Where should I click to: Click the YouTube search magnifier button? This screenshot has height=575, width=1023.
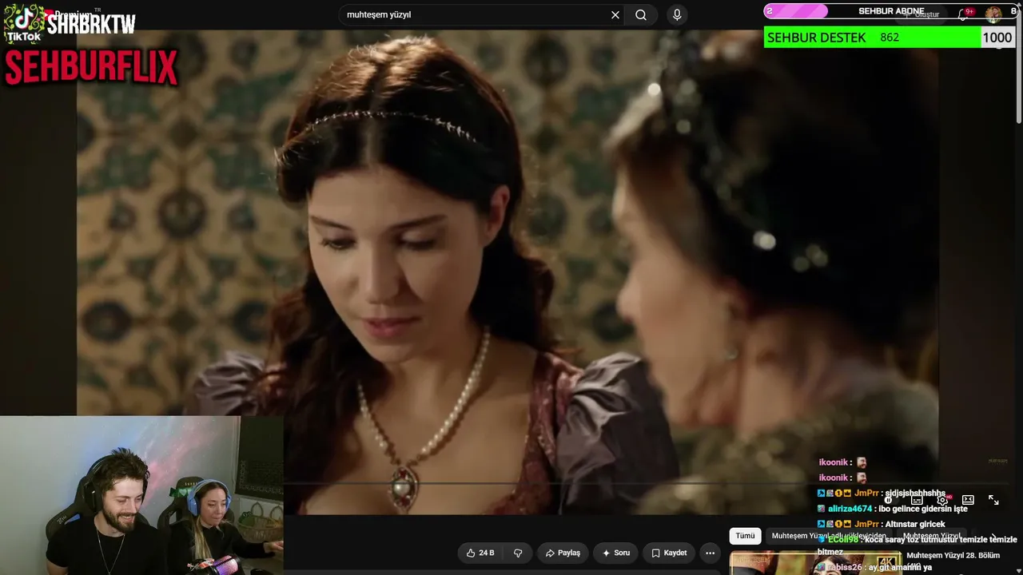tap(641, 14)
